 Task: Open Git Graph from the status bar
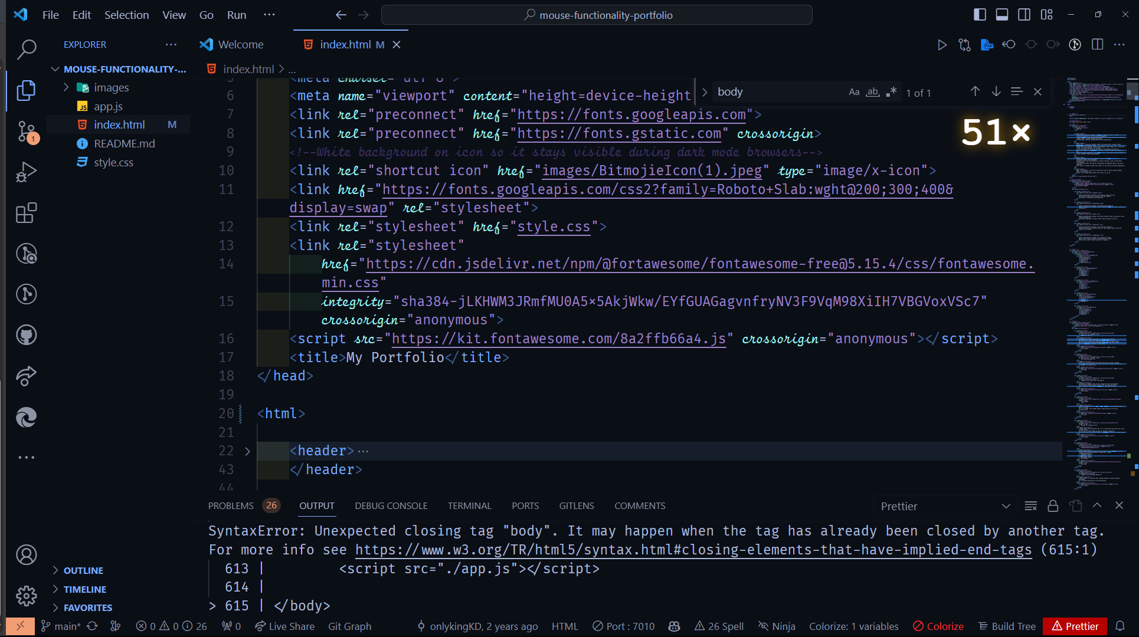[349, 626]
